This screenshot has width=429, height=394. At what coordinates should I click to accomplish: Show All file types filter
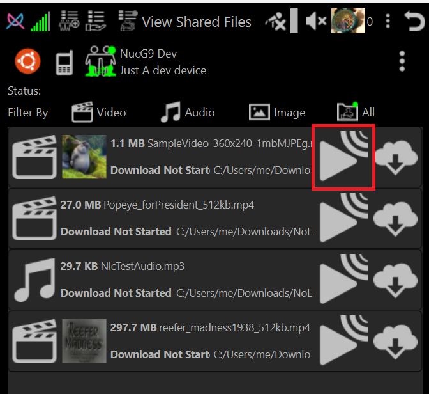coord(356,112)
